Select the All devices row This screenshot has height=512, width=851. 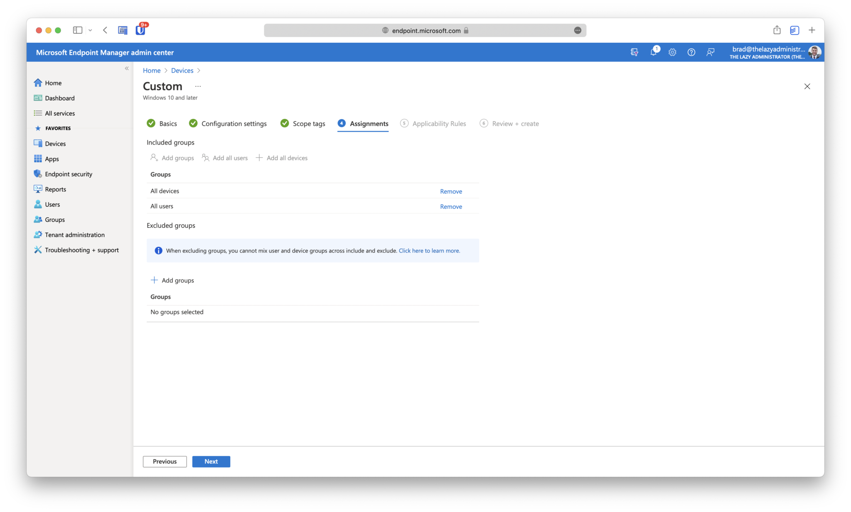pos(312,191)
